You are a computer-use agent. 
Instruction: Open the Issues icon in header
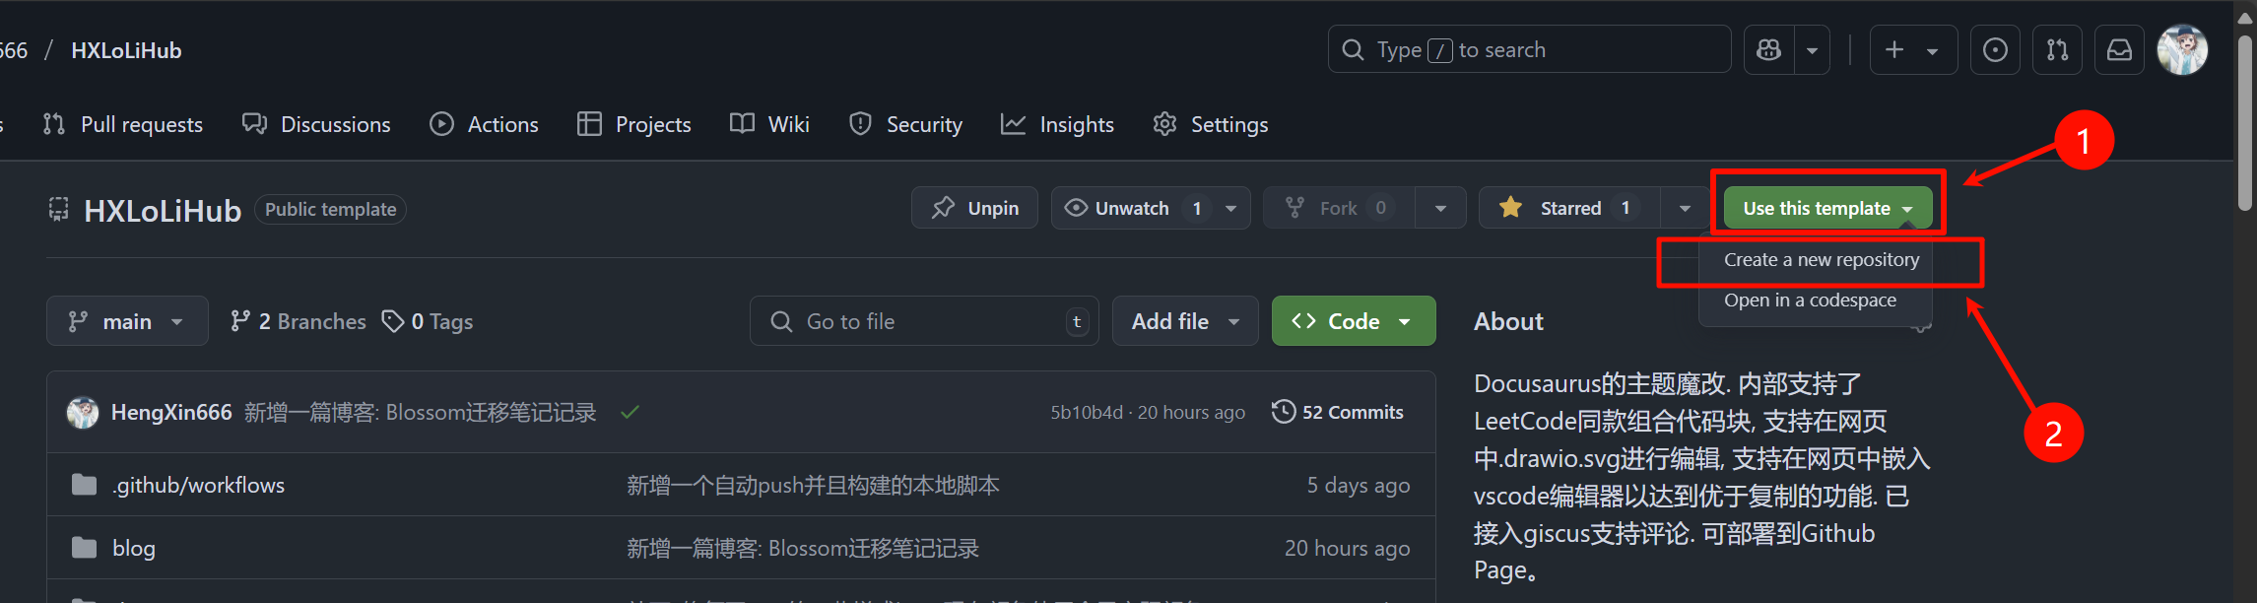1995,49
